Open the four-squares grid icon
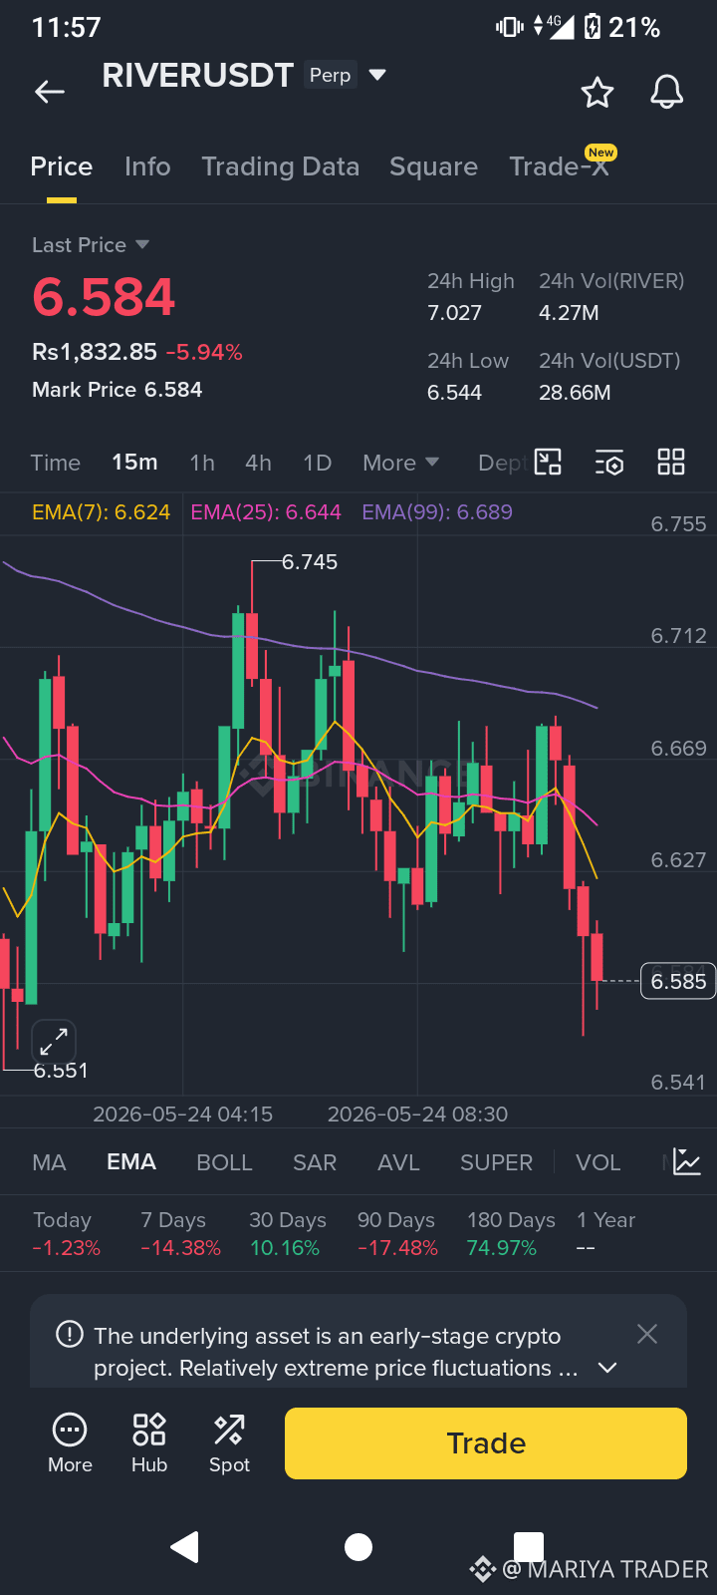This screenshot has height=1595, width=717. (671, 462)
